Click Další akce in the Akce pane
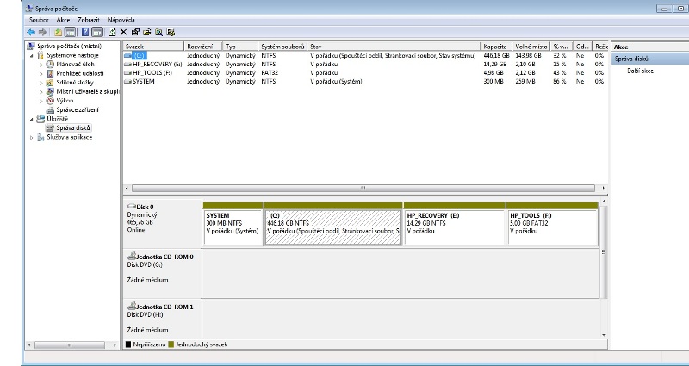The width and height of the screenshot is (689, 366). tap(640, 71)
